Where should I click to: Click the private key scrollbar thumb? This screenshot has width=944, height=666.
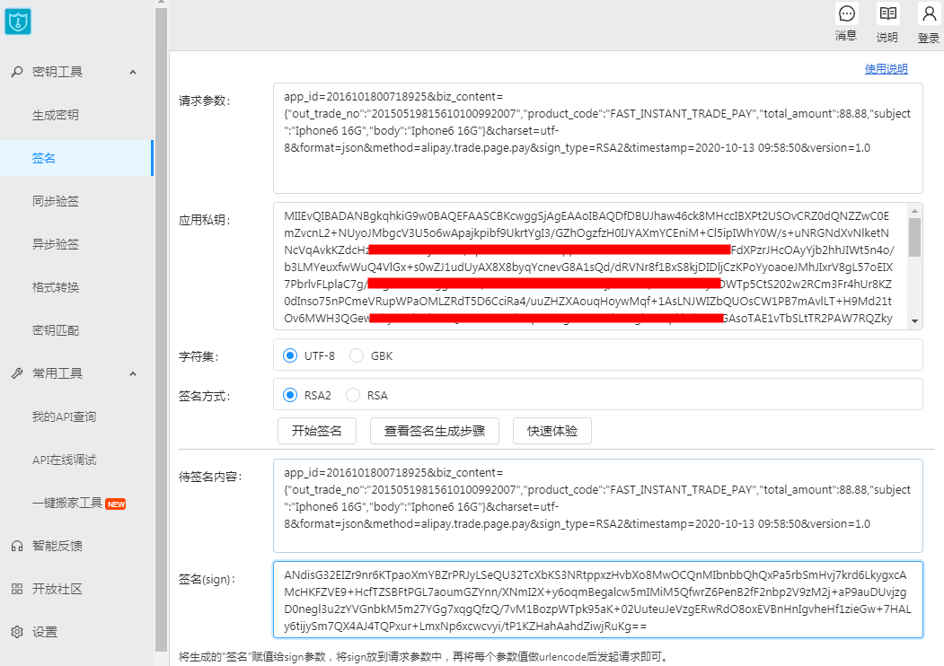(914, 237)
